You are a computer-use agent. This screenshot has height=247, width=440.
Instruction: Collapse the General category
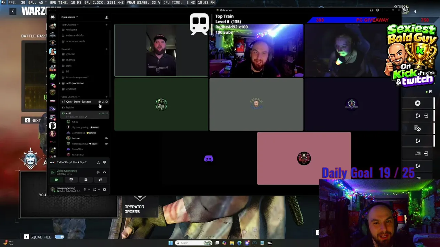click(x=66, y=49)
